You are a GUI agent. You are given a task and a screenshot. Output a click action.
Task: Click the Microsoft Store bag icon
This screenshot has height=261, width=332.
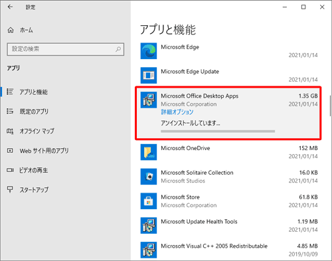point(149,201)
